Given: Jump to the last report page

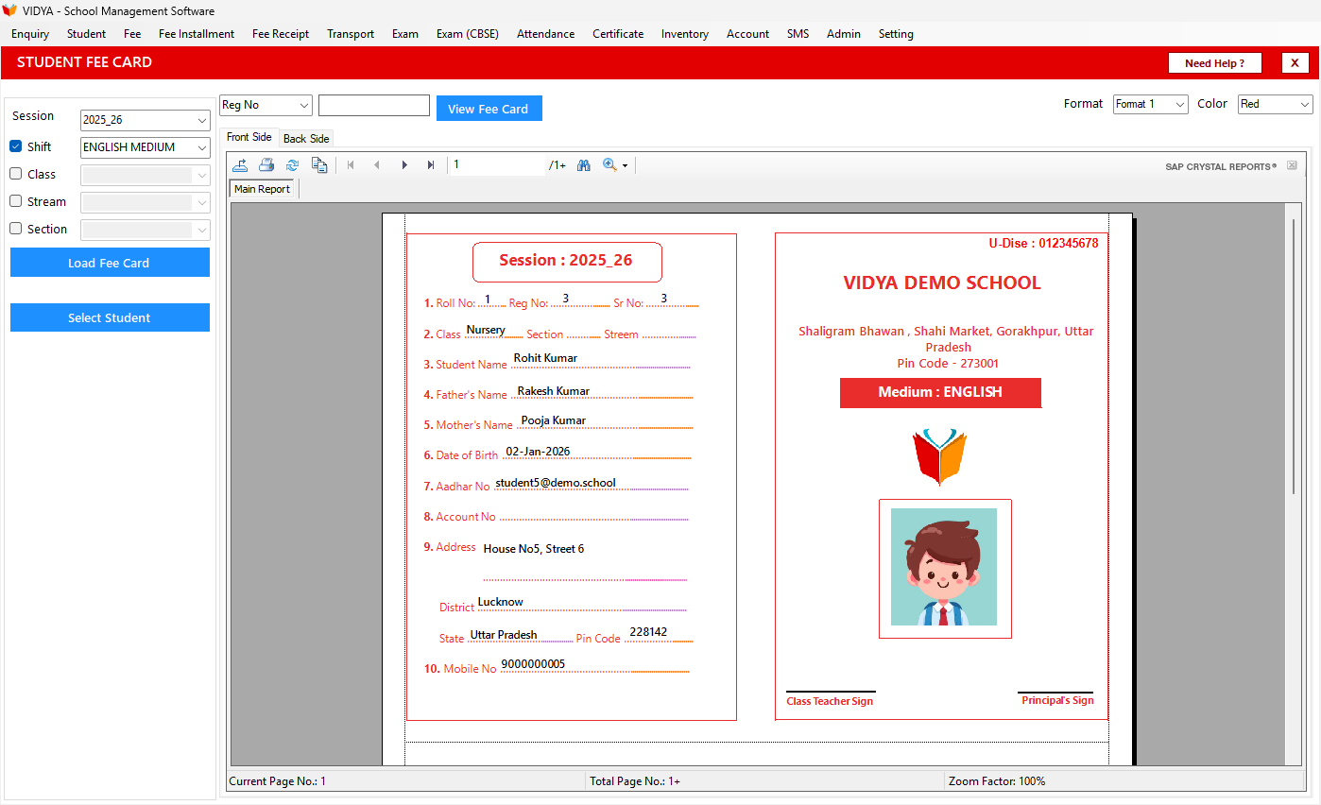Looking at the screenshot, I should (431, 165).
